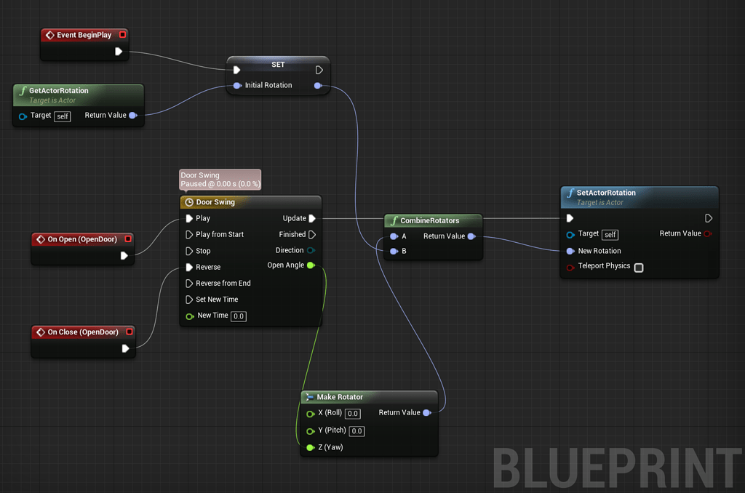Click the red delegate pin on Event BeginPlay
Screen dimensions: 745x493
122,35
